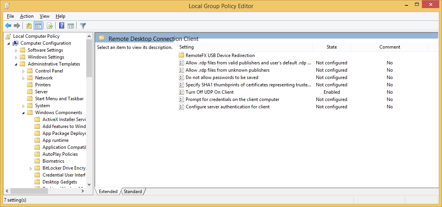Click the Forward arrow toolbar icon
The image size is (442, 207).
(17, 26)
